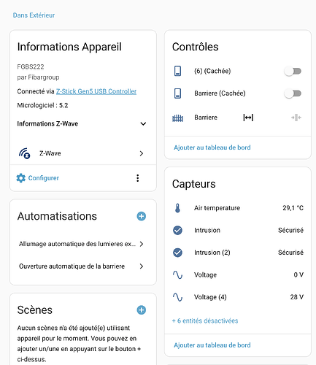This screenshot has width=316, height=365.
Task: Close the Barriere cover with the close icon
Action: pyautogui.click(x=296, y=118)
